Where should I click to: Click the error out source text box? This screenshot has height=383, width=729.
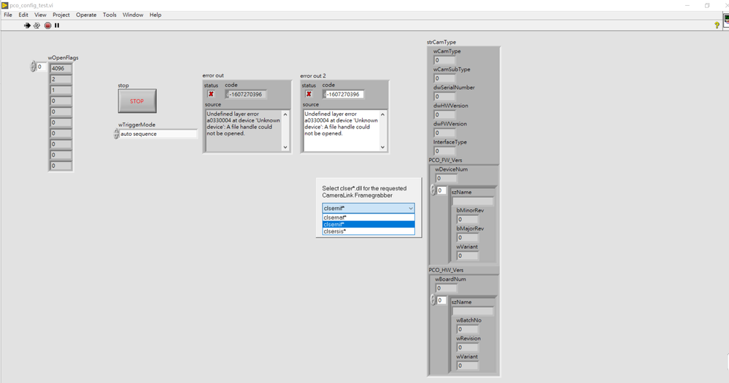pyautogui.click(x=244, y=131)
